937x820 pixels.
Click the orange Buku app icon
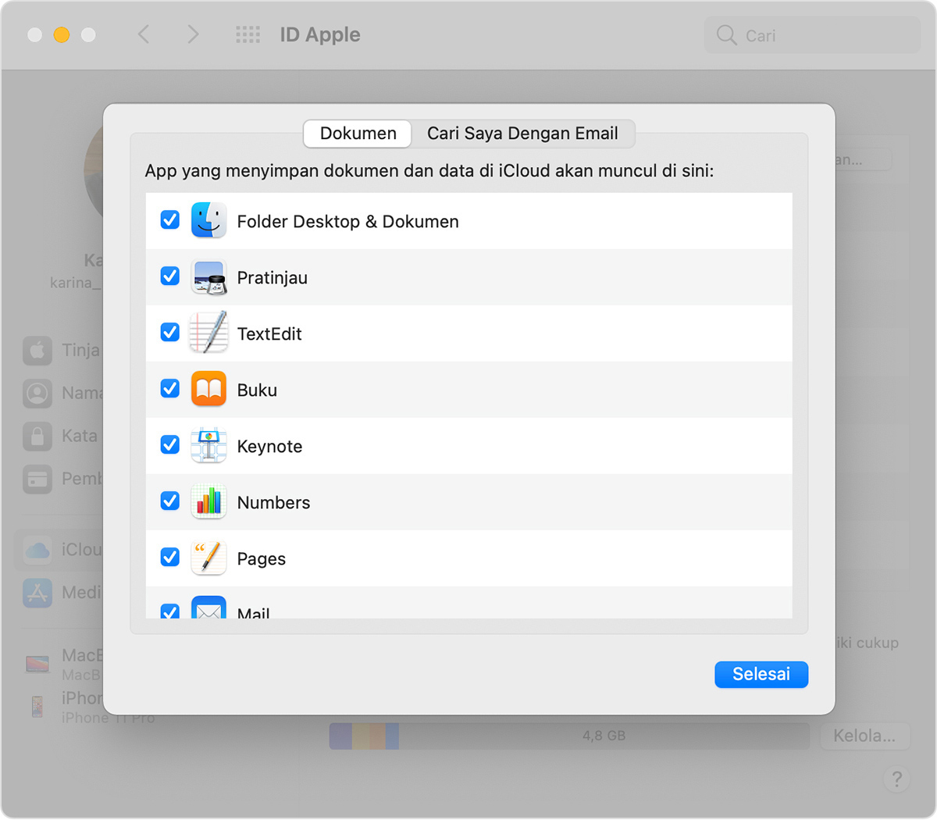[x=208, y=389]
